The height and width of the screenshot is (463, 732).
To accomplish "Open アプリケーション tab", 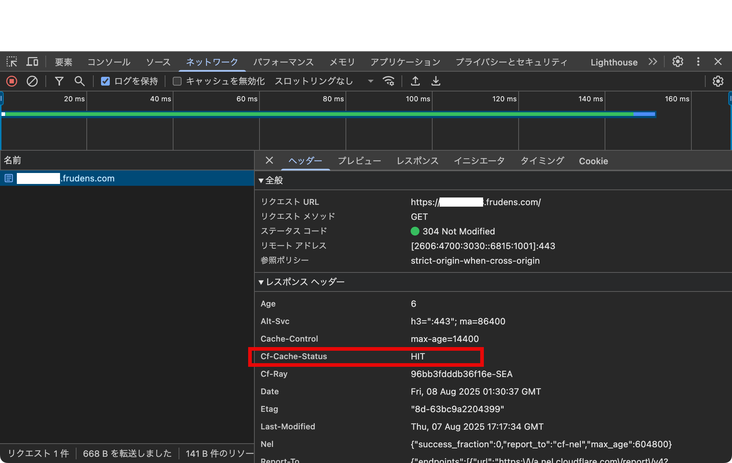I will pos(406,62).
